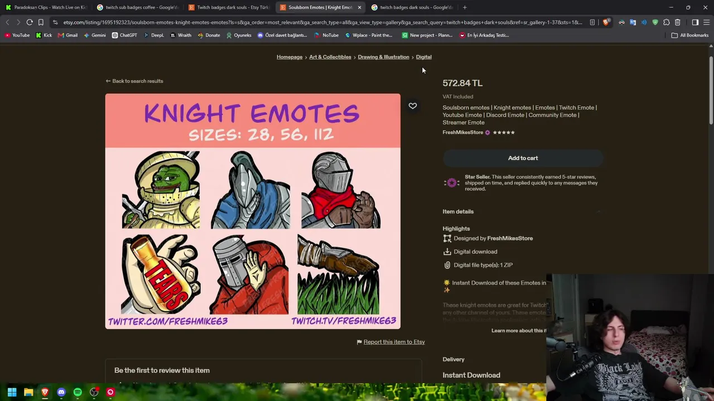The image size is (714, 401).
Task: Open the Gemini bookmark
Action: pos(94,35)
